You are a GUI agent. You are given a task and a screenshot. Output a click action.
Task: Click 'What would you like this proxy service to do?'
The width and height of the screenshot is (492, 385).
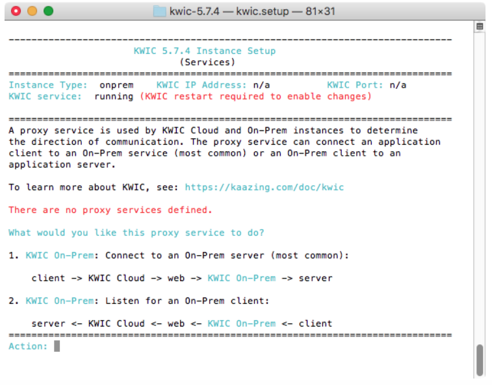coord(136,232)
